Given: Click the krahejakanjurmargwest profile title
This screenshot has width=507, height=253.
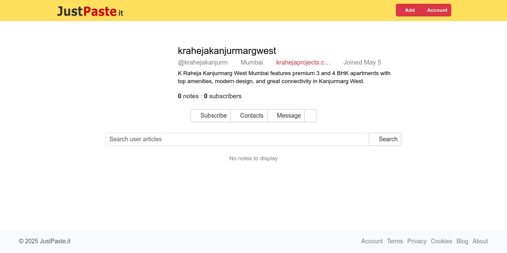Looking at the screenshot, I should pyautogui.click(x=227, y=51).
